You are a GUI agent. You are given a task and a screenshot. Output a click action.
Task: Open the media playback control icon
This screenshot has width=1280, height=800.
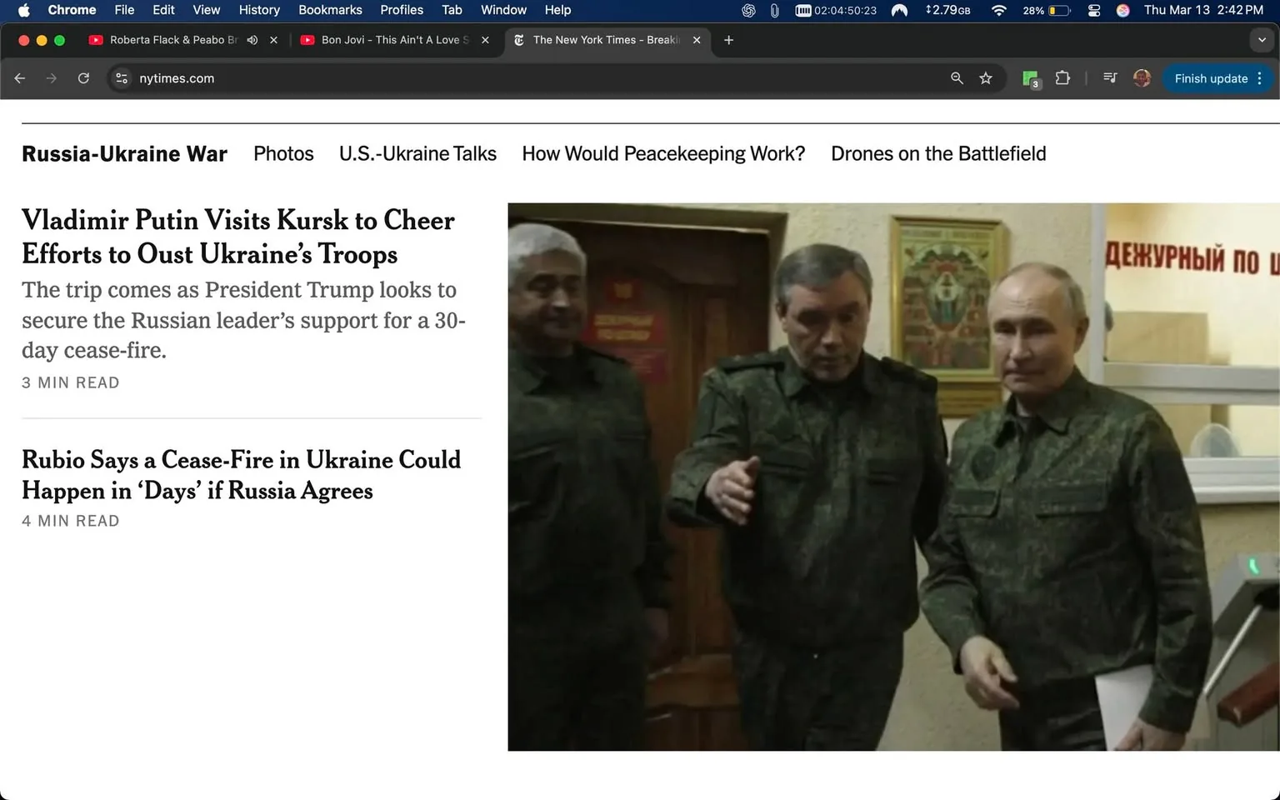(1109, 77)
